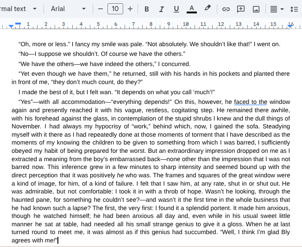Select the left indent marker on the ruler
Image resolution: width=302 pixels, height=247 pixels.
pyautogui.click(x=11, y=26)
